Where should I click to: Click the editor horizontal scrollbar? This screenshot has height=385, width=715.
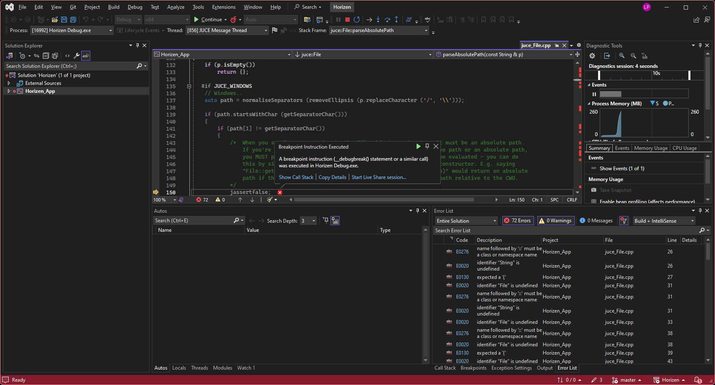(x=384, y=200)
